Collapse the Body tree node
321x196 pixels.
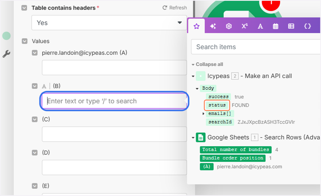point(197,88)
